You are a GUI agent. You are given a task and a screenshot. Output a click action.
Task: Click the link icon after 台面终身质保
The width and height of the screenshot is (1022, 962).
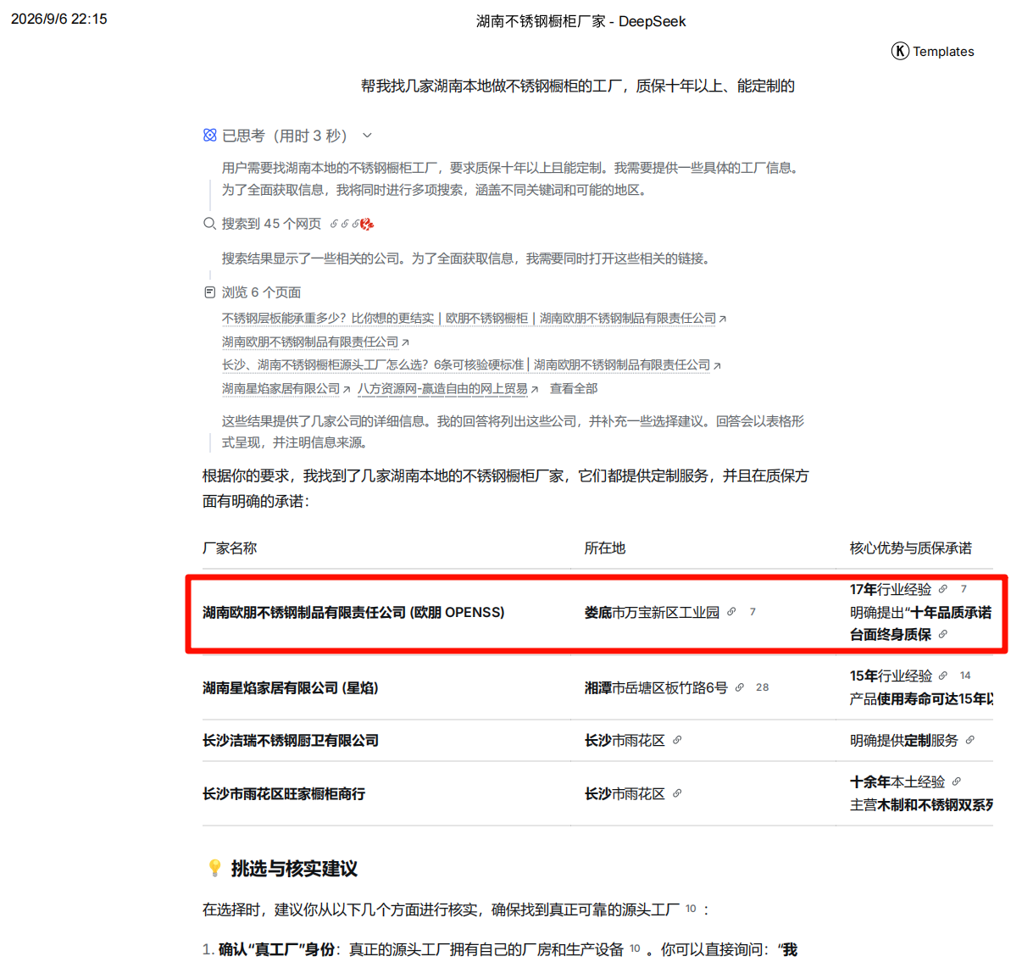(x=943, y=634)
